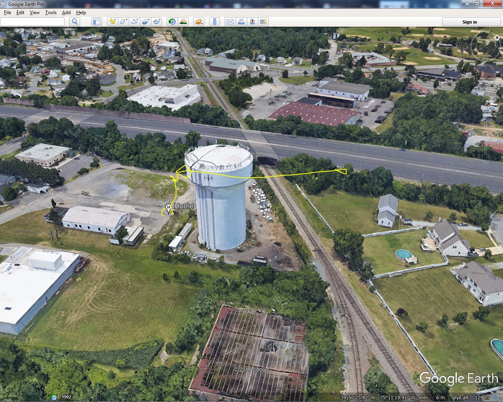
Task: Add an image overlay
Action: pyautogui.click(x=146, y=22)
